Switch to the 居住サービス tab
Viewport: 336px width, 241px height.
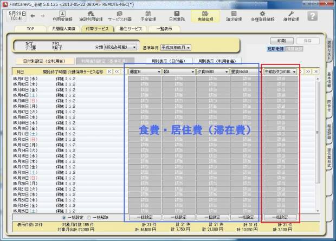131,28
